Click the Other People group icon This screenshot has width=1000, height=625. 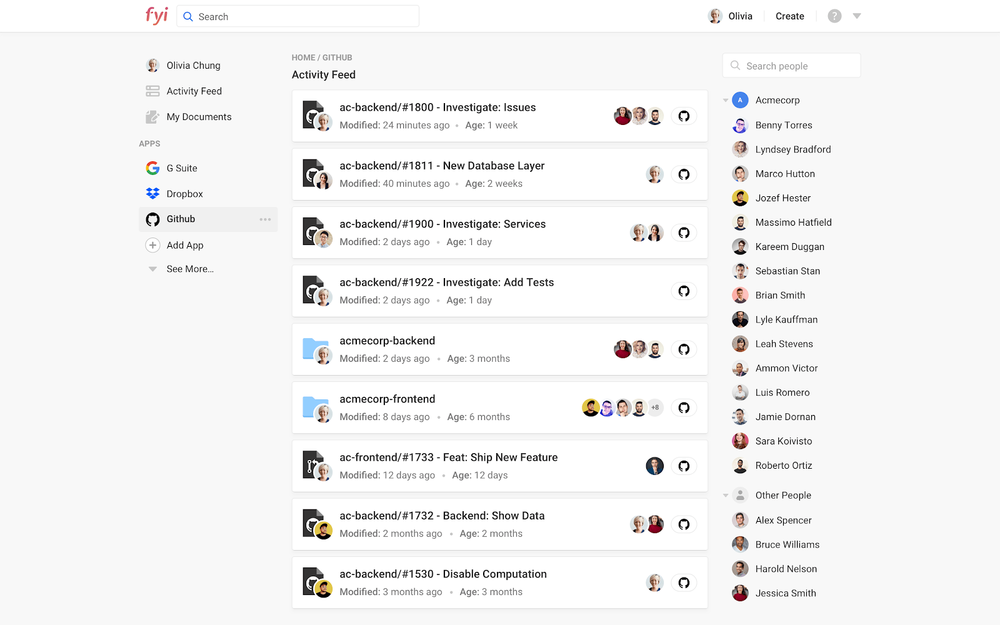(x=740, y=496)
